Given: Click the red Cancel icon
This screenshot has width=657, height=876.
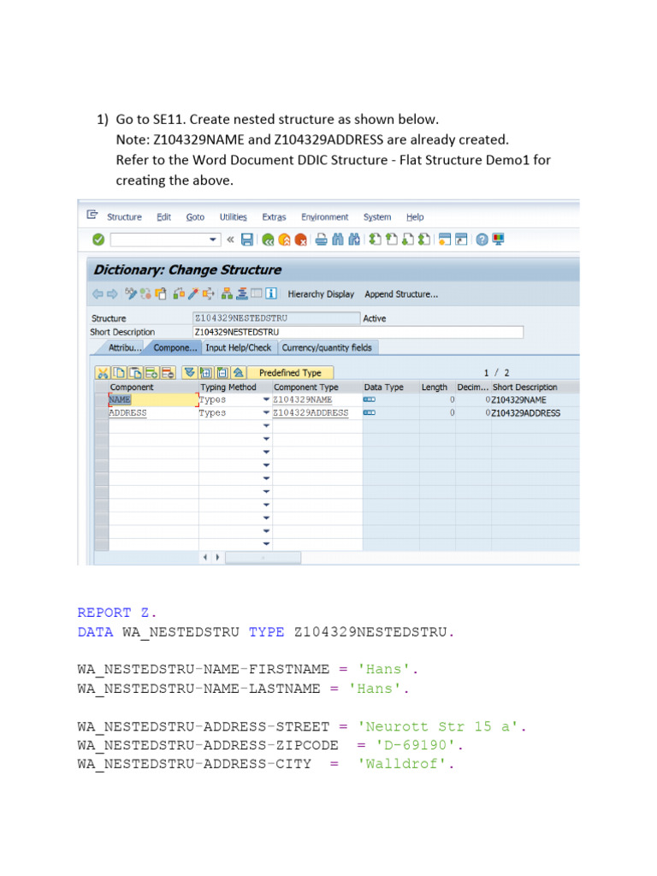Looking at the screenshot, I should click(x=300, y=240).
